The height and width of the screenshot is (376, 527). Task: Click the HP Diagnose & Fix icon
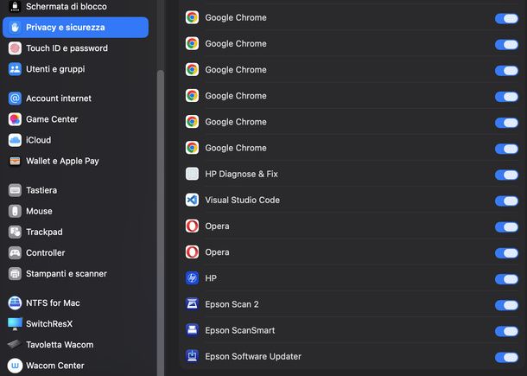click(193, 174)
